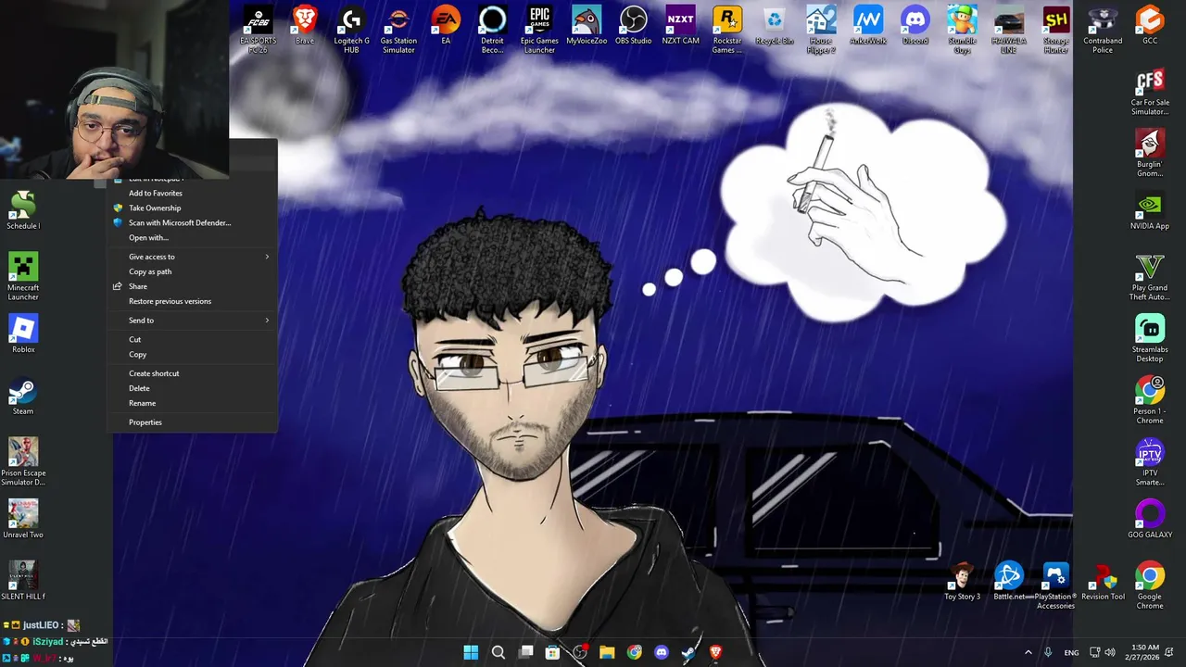Choose Add to Favorites in context menu
Image resolution: width=1186 pixels, height=667 pixels.
193,194
